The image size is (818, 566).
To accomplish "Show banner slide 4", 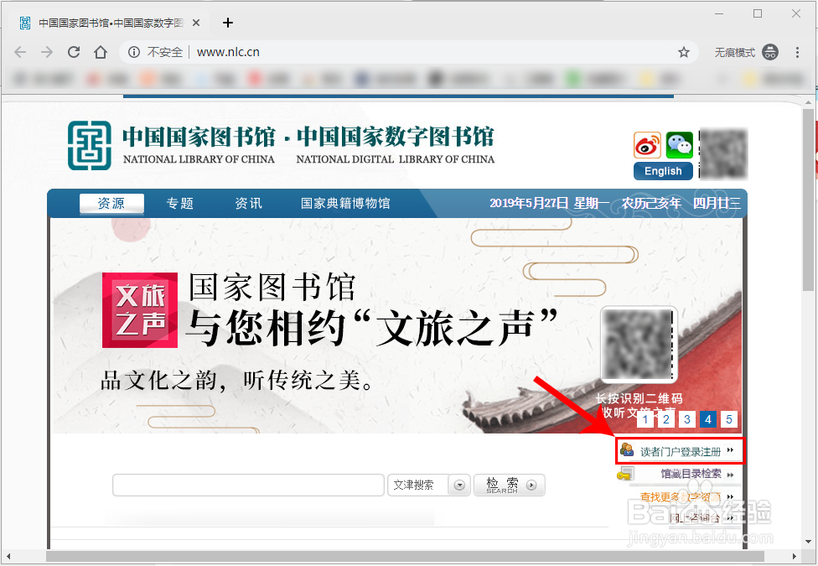I will point(708,419).
